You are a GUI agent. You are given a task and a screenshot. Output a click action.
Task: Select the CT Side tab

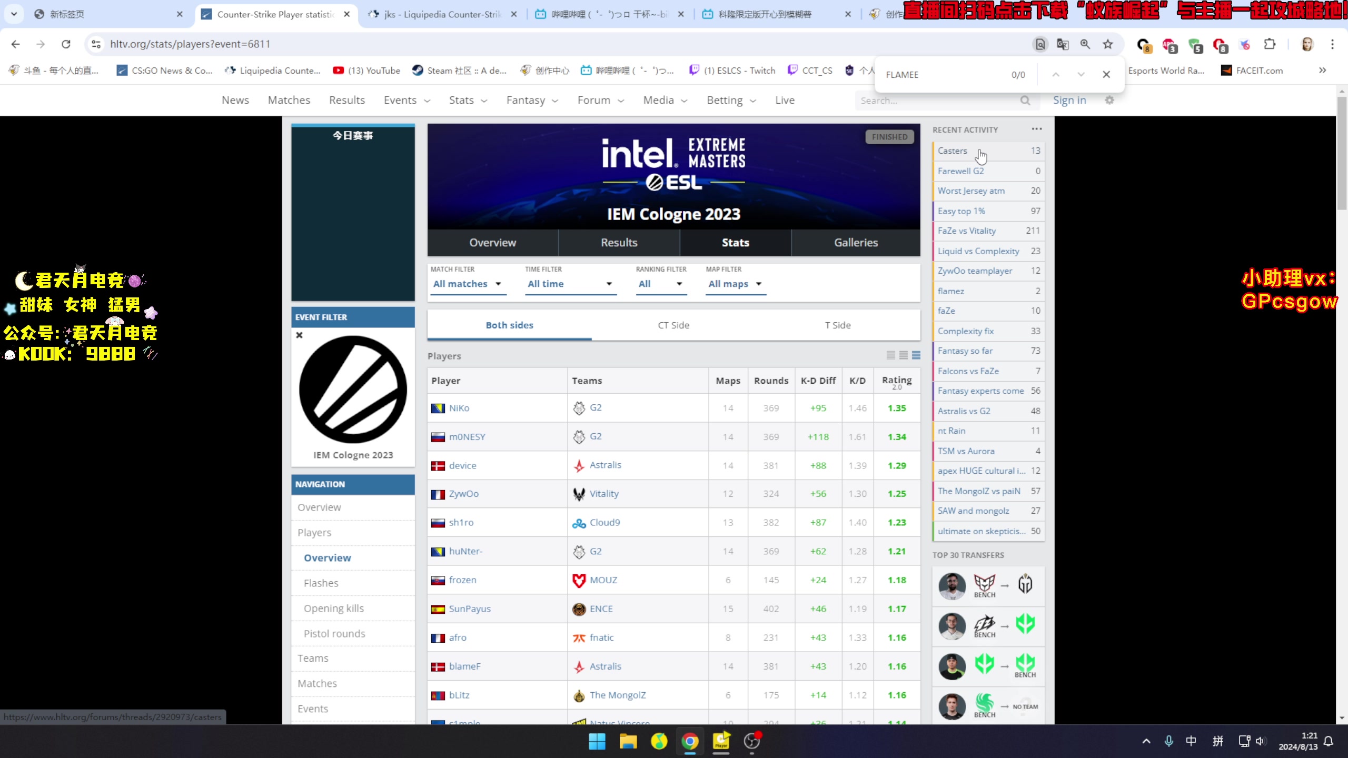pos(673,325)
